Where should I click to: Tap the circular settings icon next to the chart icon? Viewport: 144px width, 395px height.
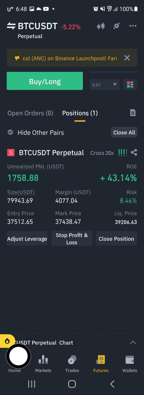coord(117,26)
